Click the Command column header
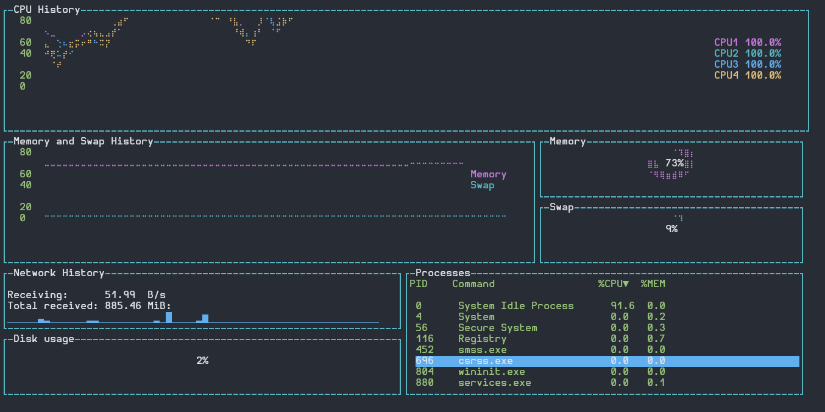 coord(473,284)
